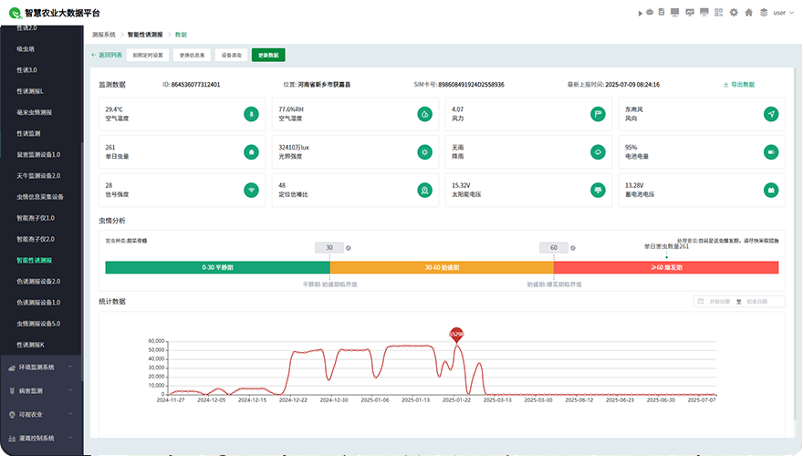
Task: Click the 风向 wind direction arrow icon
Action: [x=771, y=114]
